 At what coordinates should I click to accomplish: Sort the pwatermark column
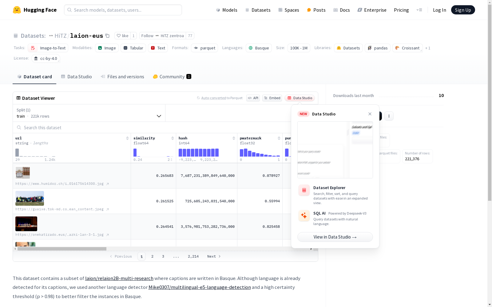click(x=279, y=138)
